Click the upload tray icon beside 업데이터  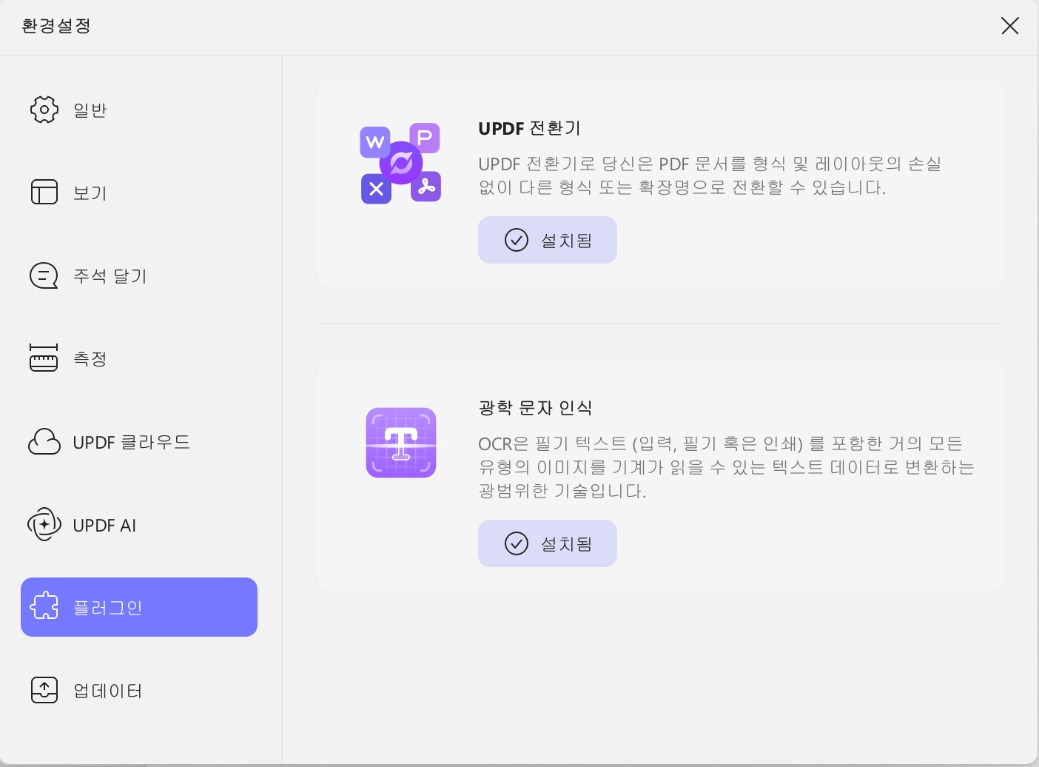[x=44, y=690]
